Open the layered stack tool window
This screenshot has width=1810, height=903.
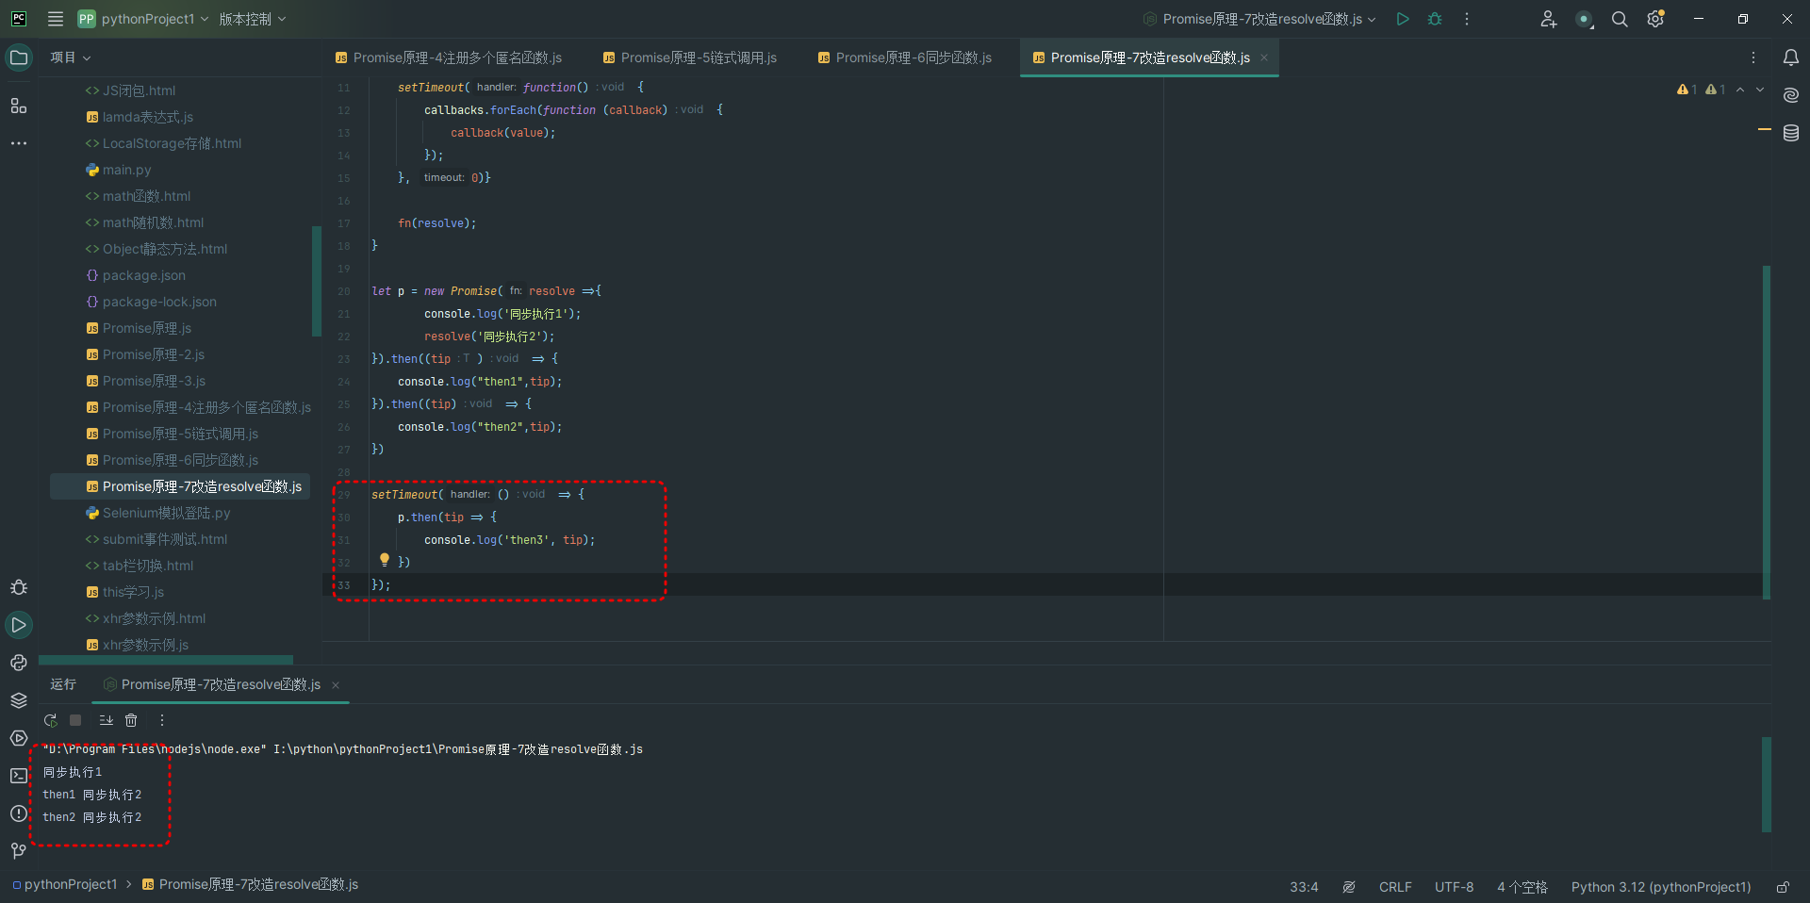pos(19,700)
